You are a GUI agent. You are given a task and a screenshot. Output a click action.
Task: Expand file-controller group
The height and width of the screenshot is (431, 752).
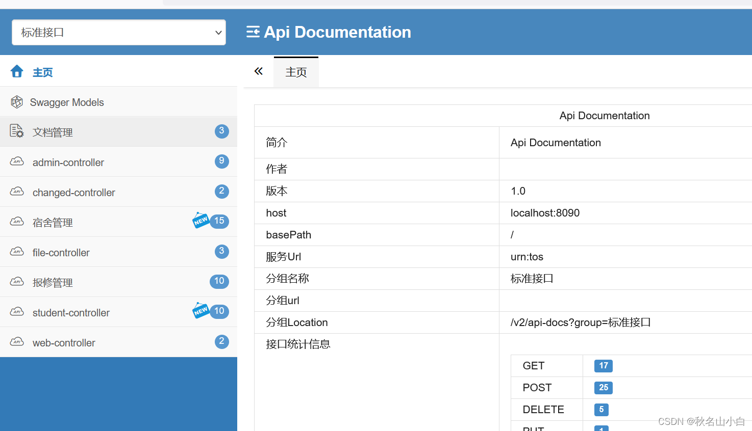tap(118, 252)
